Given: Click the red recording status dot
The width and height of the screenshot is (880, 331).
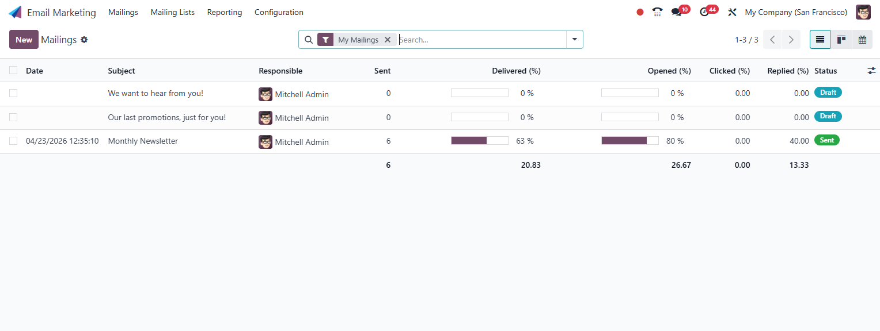Looking at the screenshot, I should tap(640, 12).
